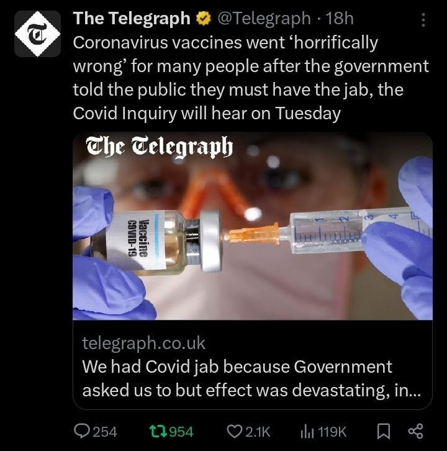
Task: Select the tweet text about Coronavirus vaccines
Action: tap(251, 78)
